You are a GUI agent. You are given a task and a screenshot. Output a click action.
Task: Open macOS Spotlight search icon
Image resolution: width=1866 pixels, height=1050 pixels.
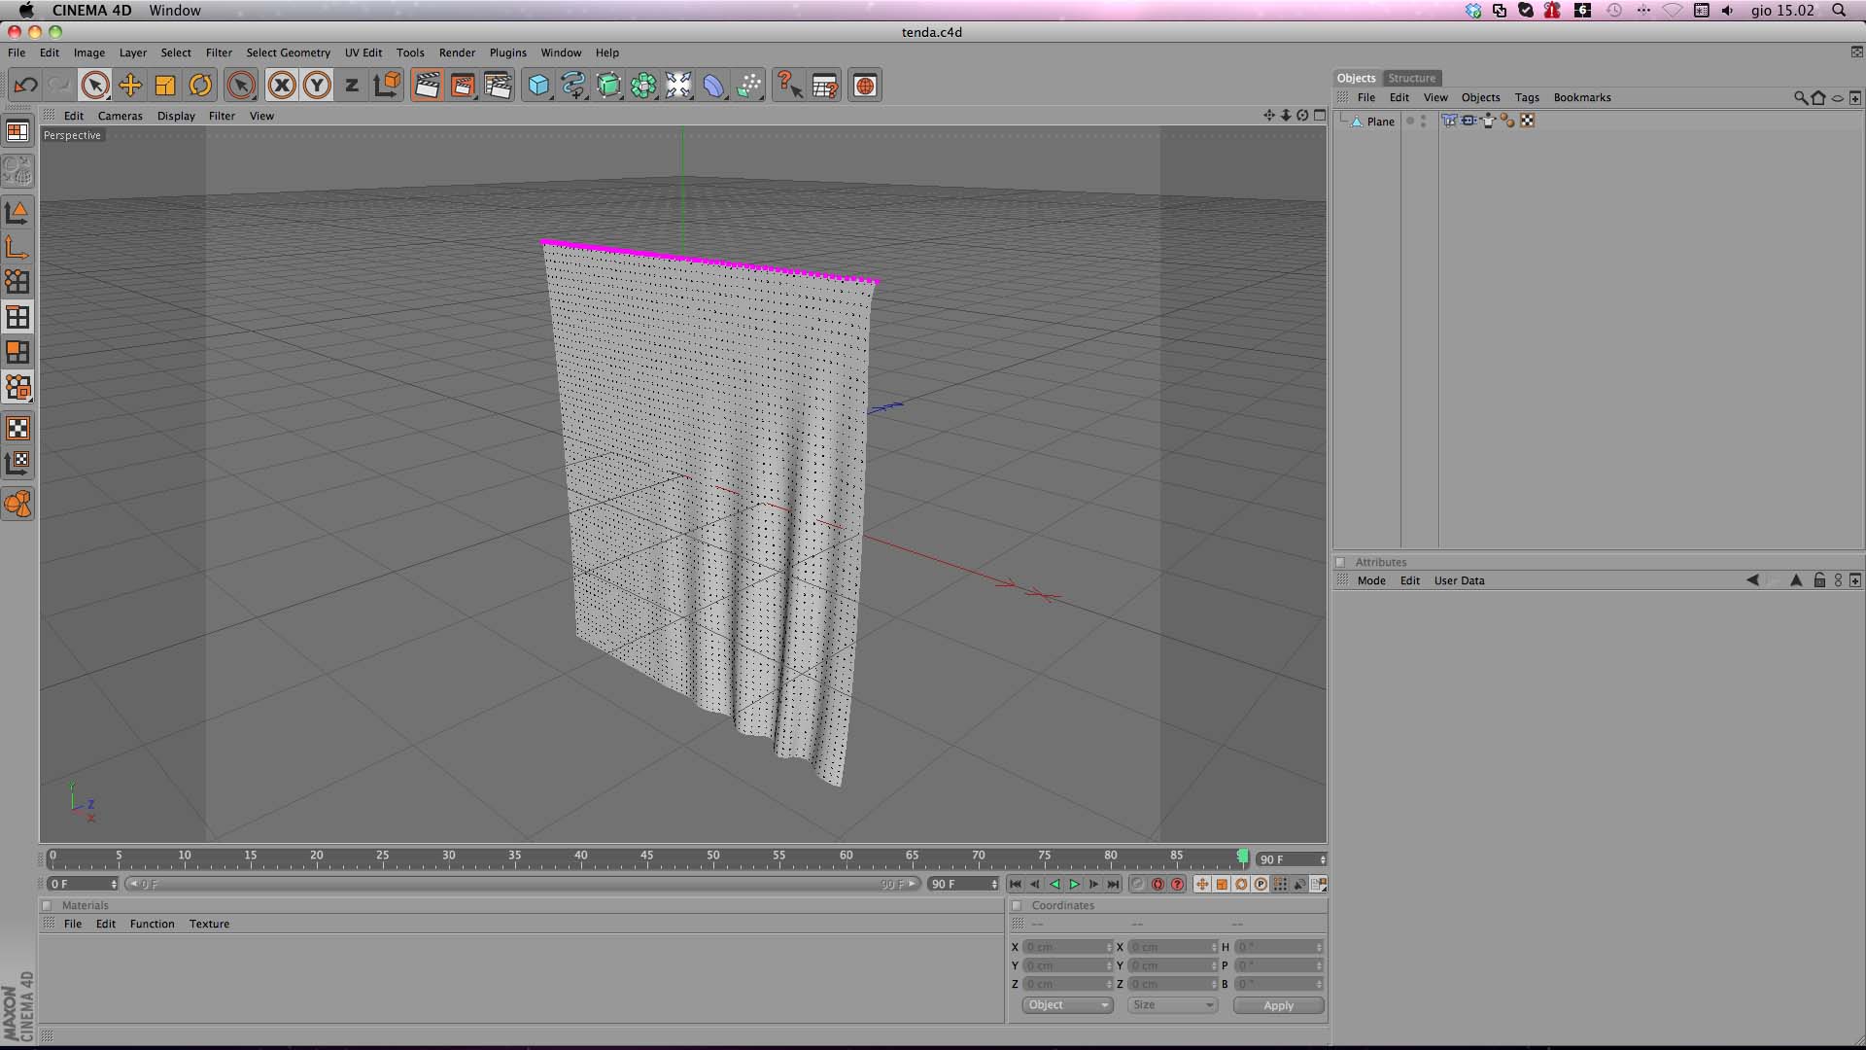(1839, 11)
